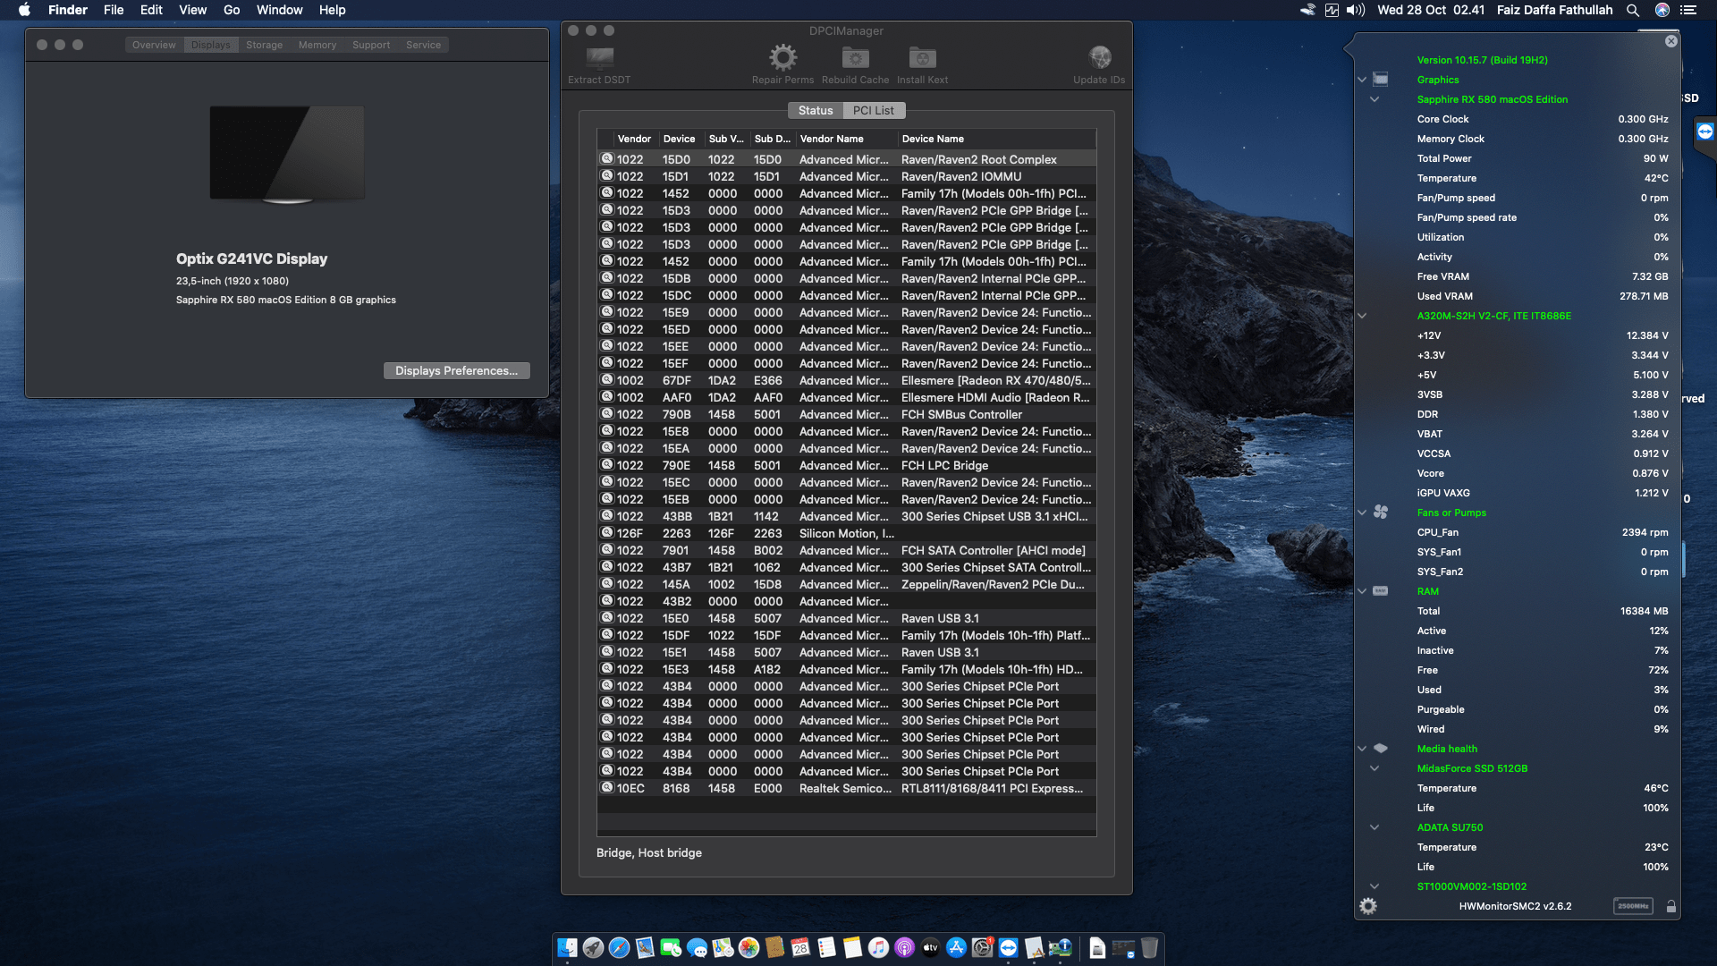Launch Safari from the Dock
Screen dimensions: 1717x966
point(619,948)
